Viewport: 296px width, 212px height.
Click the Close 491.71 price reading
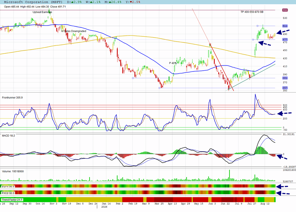tap(58, 7)
